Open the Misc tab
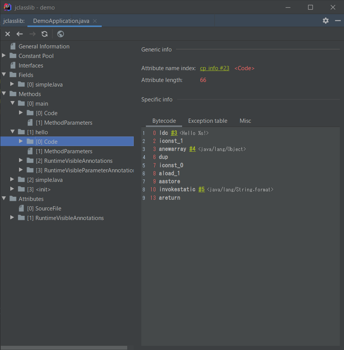This screenshot has width=344, height=350. click(x=245, y=121)
